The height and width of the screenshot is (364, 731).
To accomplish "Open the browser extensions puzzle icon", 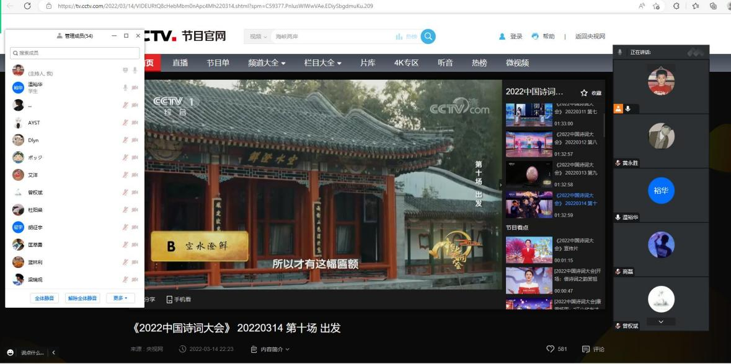I will [676, 6].
